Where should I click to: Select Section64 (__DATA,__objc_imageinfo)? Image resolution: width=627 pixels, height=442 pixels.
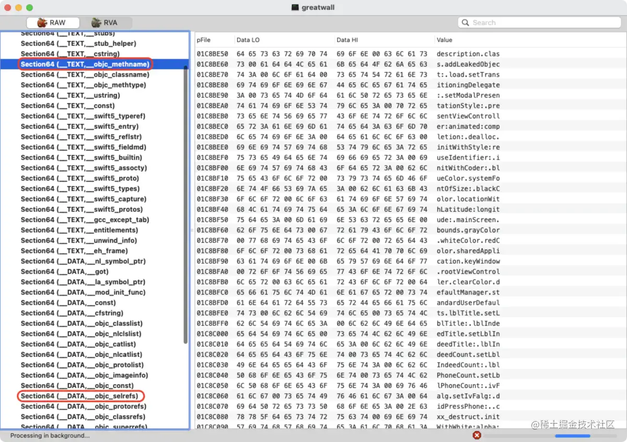coord(84,375)
